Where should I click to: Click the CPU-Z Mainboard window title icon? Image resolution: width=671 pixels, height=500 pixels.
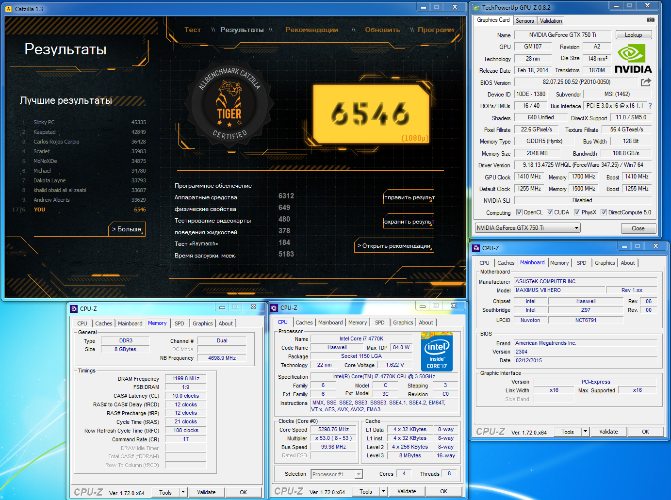pyautogui.click(x=476, y=248)
